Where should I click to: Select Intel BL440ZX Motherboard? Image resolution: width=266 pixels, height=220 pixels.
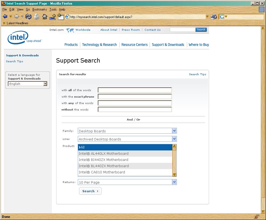(x=125, y=166)
